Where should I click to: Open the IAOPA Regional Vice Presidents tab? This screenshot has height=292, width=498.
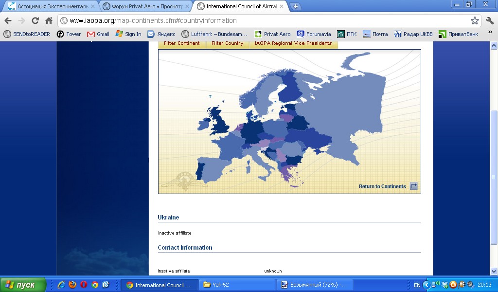click(x=293, y=43)
